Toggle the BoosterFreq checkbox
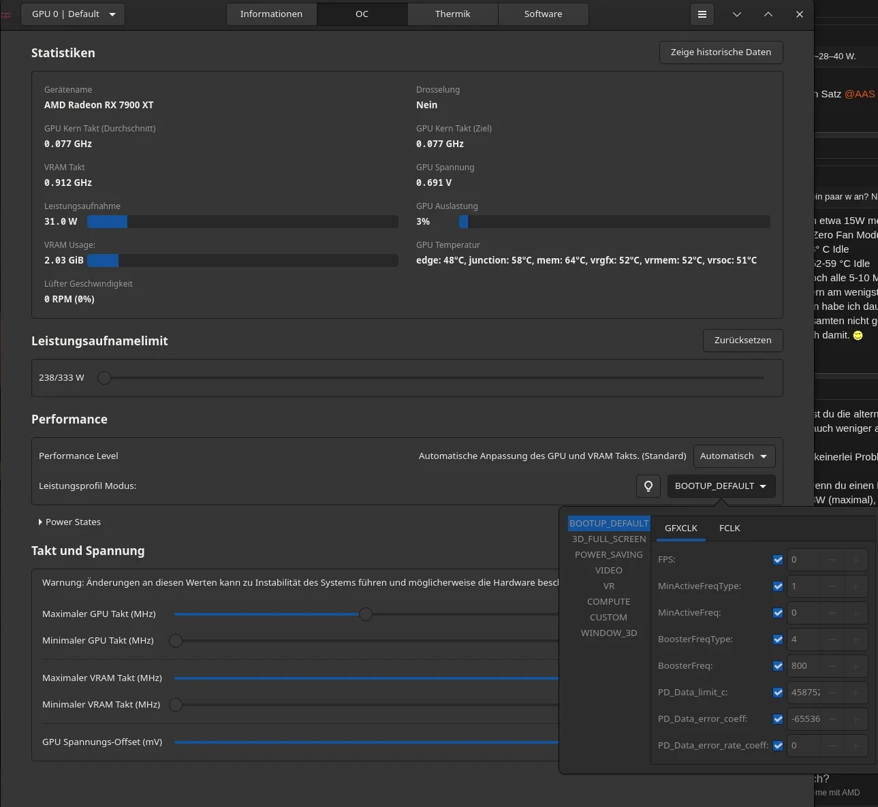Image resolution: width=878 pixels, height=807 pixels. point(778,666)
